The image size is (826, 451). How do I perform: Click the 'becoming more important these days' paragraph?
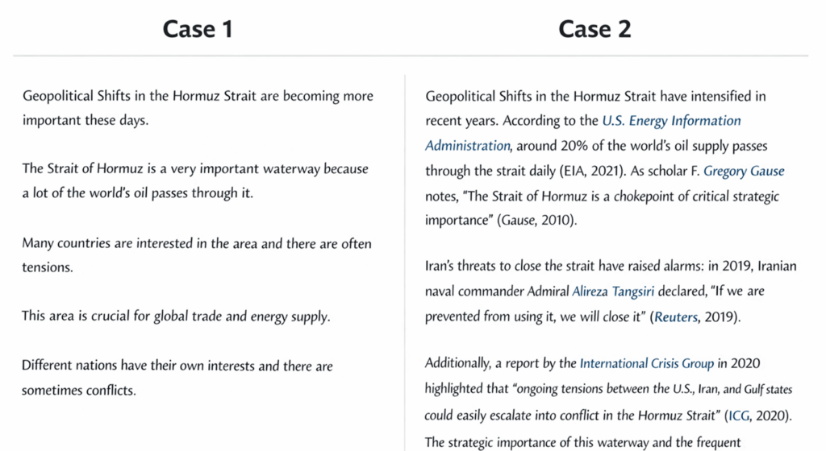tap(198, 108)
